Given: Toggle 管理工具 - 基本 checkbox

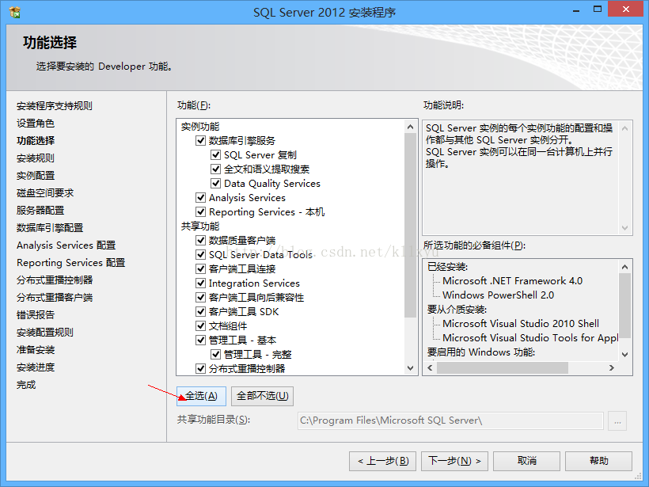Looking at the screenshot, I should 200,340.
